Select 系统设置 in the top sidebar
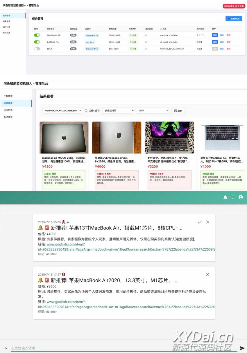 click(6, 32)
